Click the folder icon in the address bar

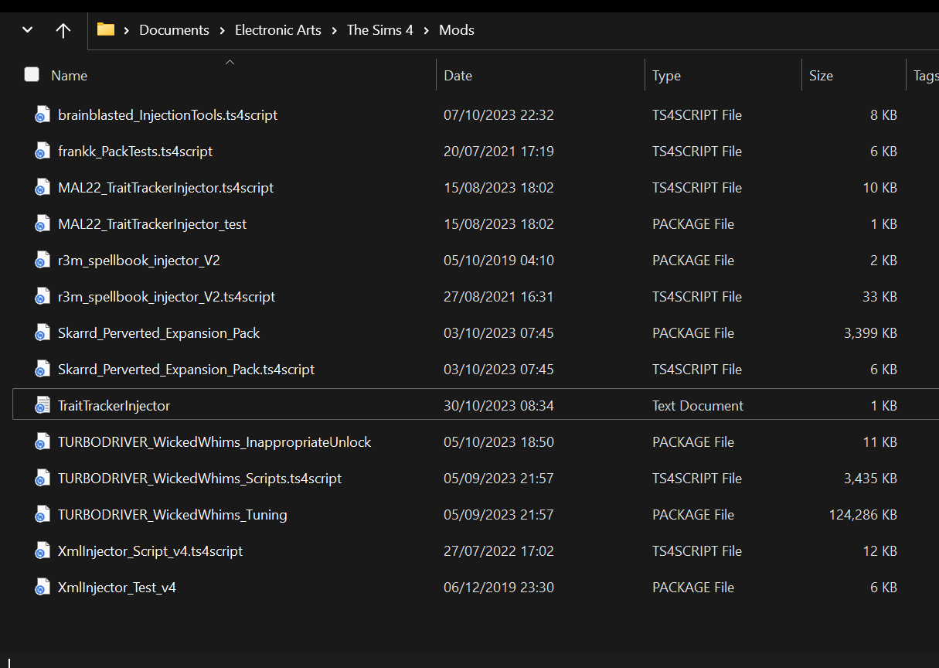tap(106, 30)
